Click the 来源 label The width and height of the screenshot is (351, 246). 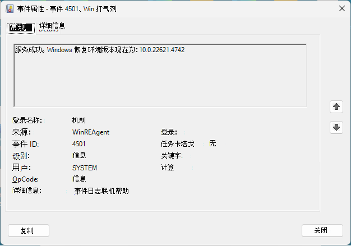pyautogui.click(x=21, y=132)
